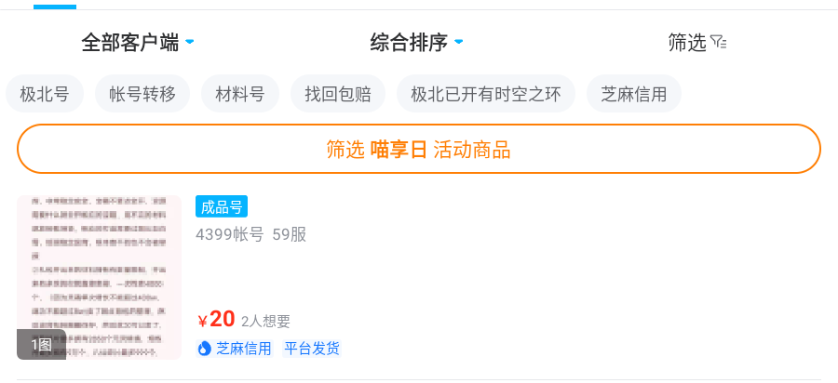838x383 pixels.
Task: Enable the 芝麻信用 chip in filter row
Action: (x=634, y=94)
